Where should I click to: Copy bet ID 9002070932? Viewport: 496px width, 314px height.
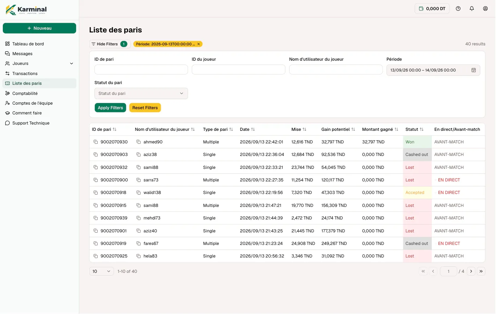[x=96, y=167]
